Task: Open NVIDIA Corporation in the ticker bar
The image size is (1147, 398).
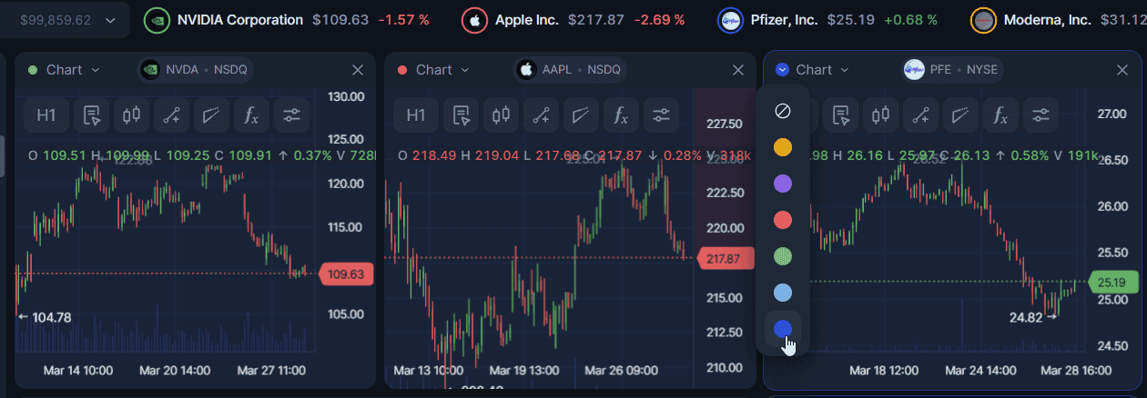Action: click(240, 20)
